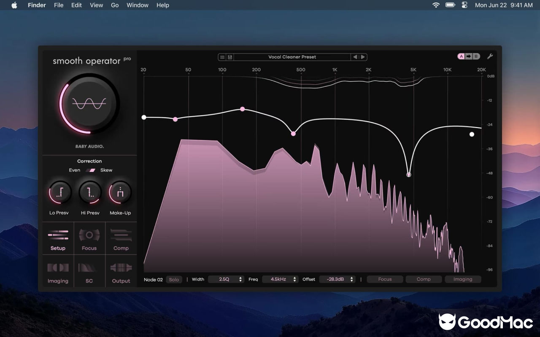Toggle the Even/Skew correction switch
Image resolution: width=540 pixels, height=337 pixels.
(90, 170)
